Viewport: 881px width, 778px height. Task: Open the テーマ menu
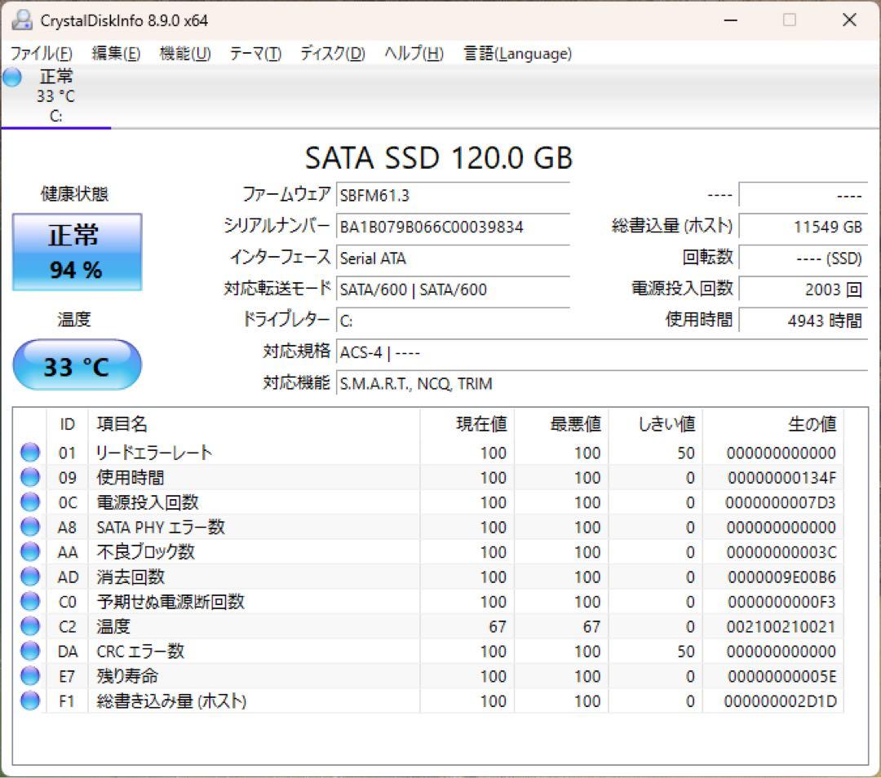click(x=257, y=54)
